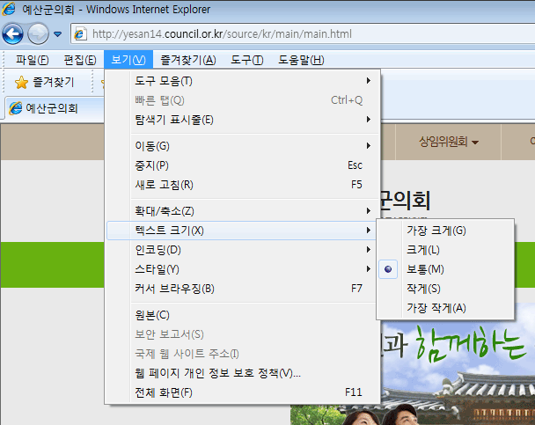This screenshot has width=535, height=425.
Task: Click the Internet Explorer logo in title bar
Action: (x=10, y=10)
